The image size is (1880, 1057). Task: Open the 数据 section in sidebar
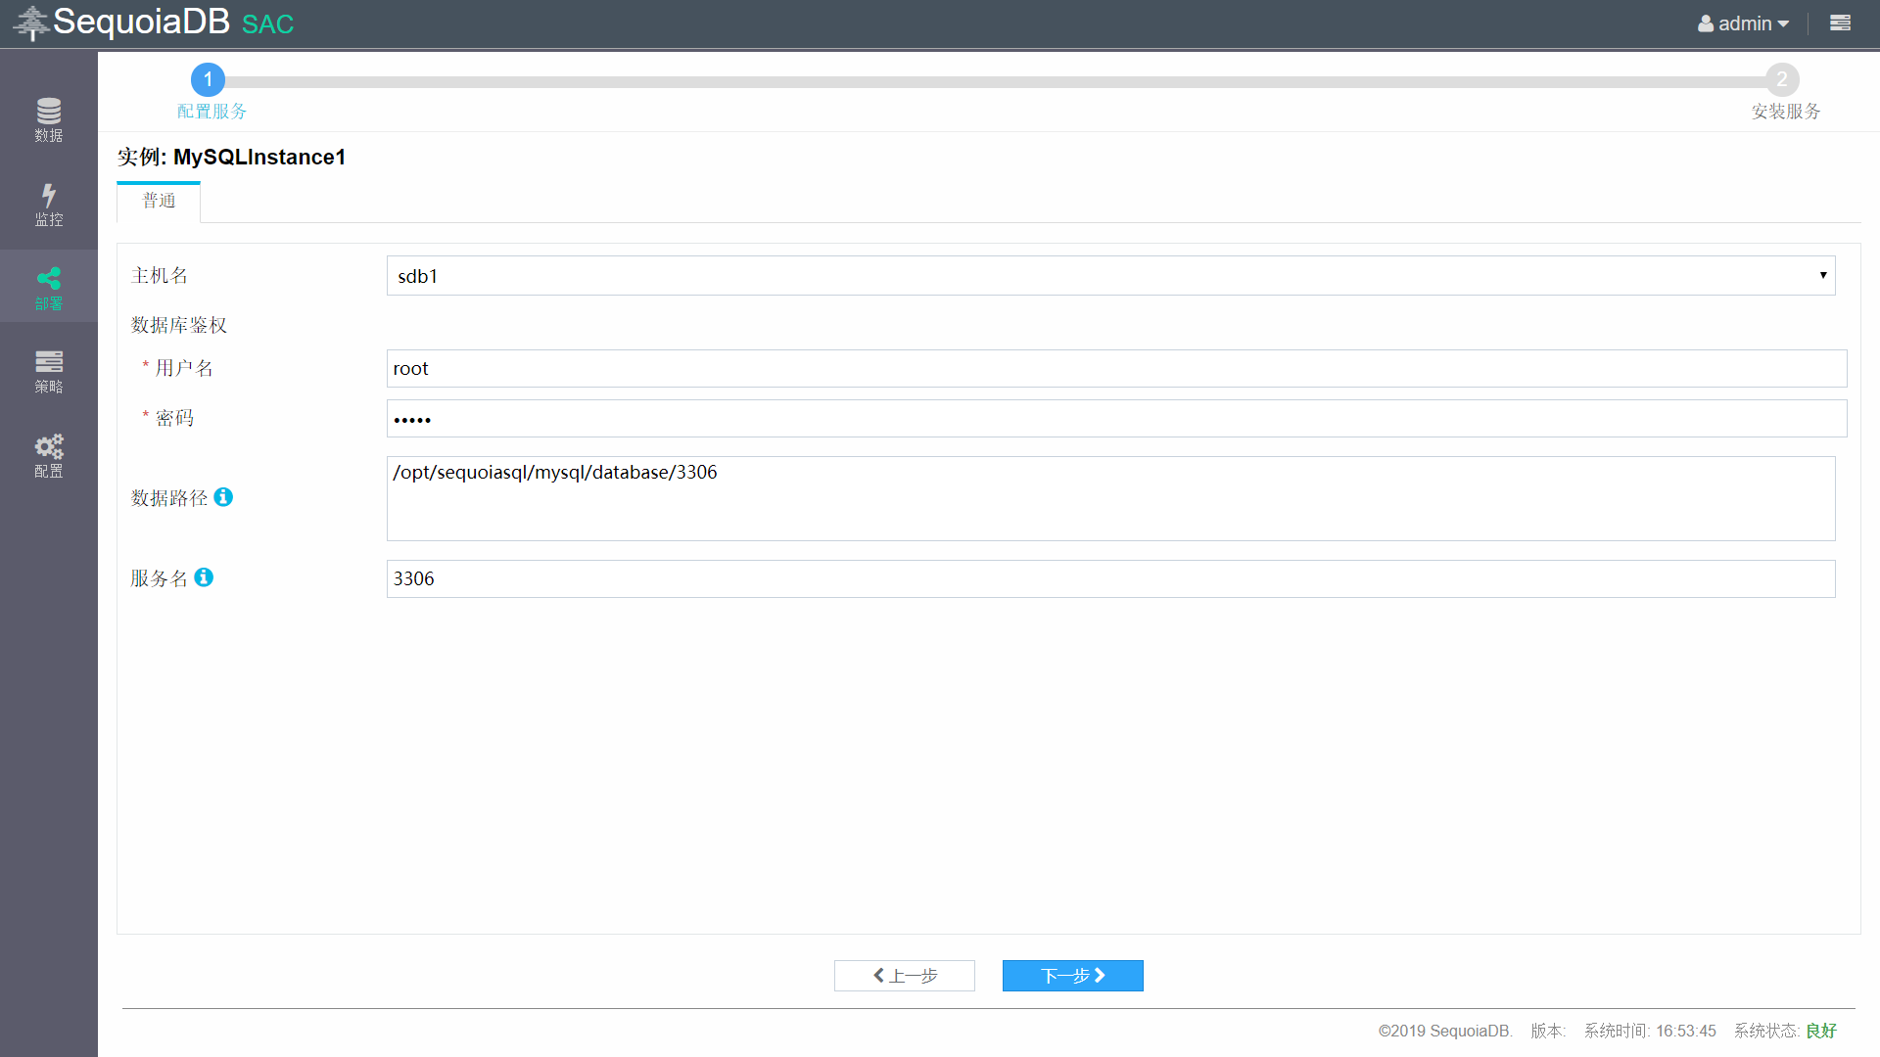click(49, 120)
